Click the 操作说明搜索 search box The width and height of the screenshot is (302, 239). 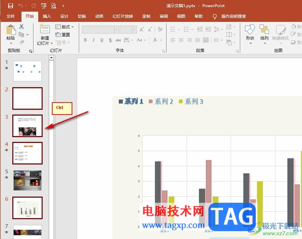[x=234, y=16]
